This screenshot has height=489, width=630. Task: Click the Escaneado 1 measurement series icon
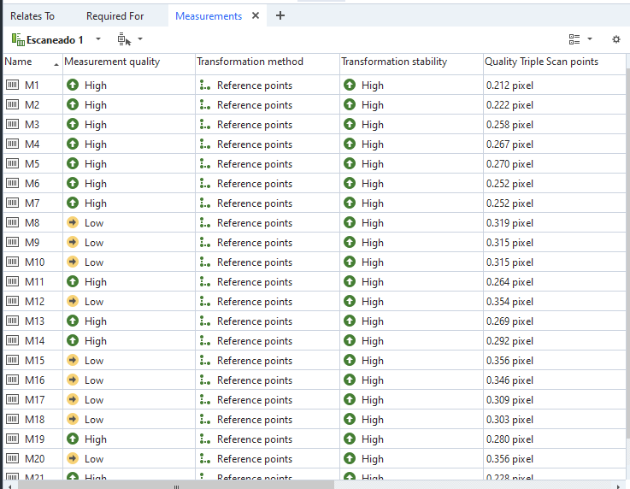[18, 39]
